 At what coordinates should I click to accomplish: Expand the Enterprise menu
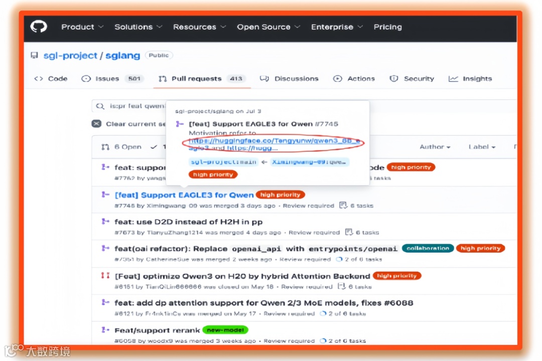[x=337, y=27]
